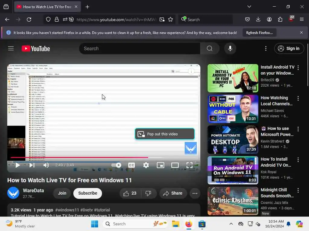Click the WareData watermark in video
Screen dimensions: 309x231
[191, 148]
